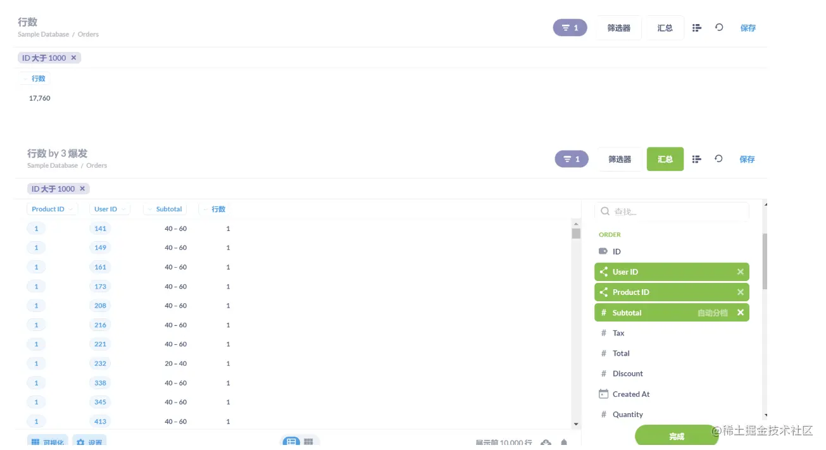Open 行数 column header in upper result
This screenshot has width=826, height=450.
pyautogui.click(x=34, y=78)
